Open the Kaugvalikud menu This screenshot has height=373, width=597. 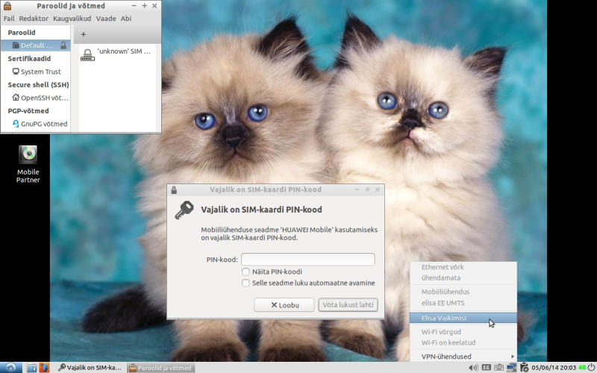click(x=72, y=18)
